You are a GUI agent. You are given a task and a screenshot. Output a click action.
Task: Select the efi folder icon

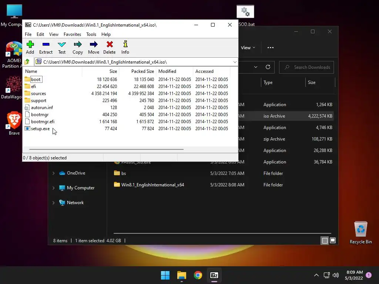point(27,86)
